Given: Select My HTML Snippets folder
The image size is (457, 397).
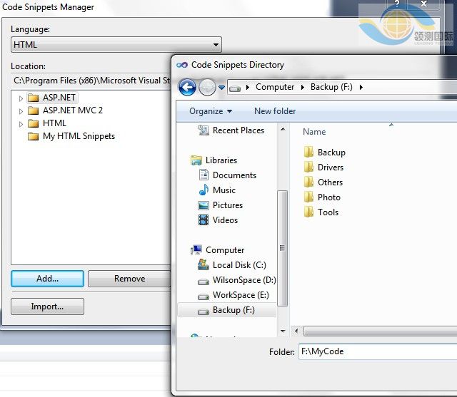Looking at the screenshot, I should (79, 136).
